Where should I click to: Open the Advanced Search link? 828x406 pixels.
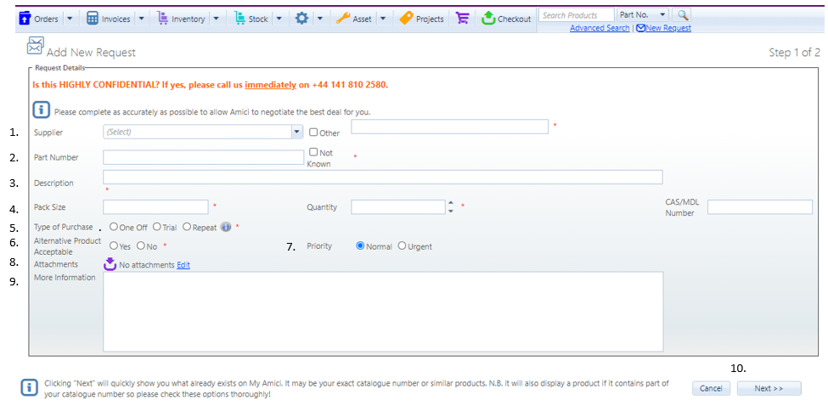point(600,28)
